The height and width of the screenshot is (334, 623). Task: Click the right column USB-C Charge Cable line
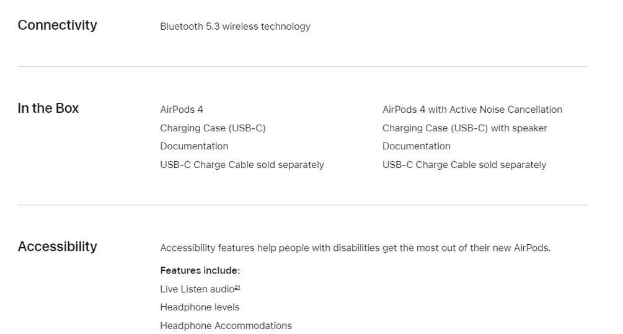[x=464, y=165]
